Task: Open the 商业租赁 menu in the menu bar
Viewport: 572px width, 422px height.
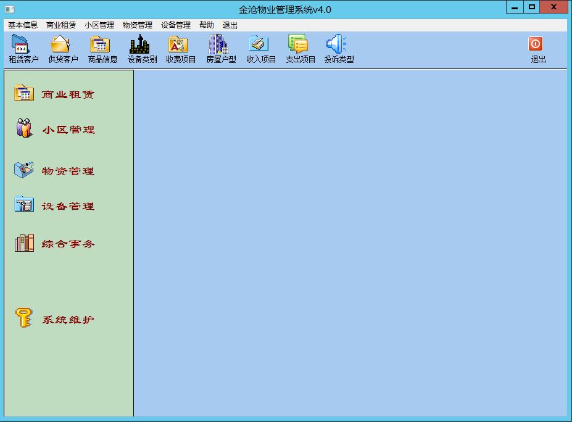Action: click(61, 25)
